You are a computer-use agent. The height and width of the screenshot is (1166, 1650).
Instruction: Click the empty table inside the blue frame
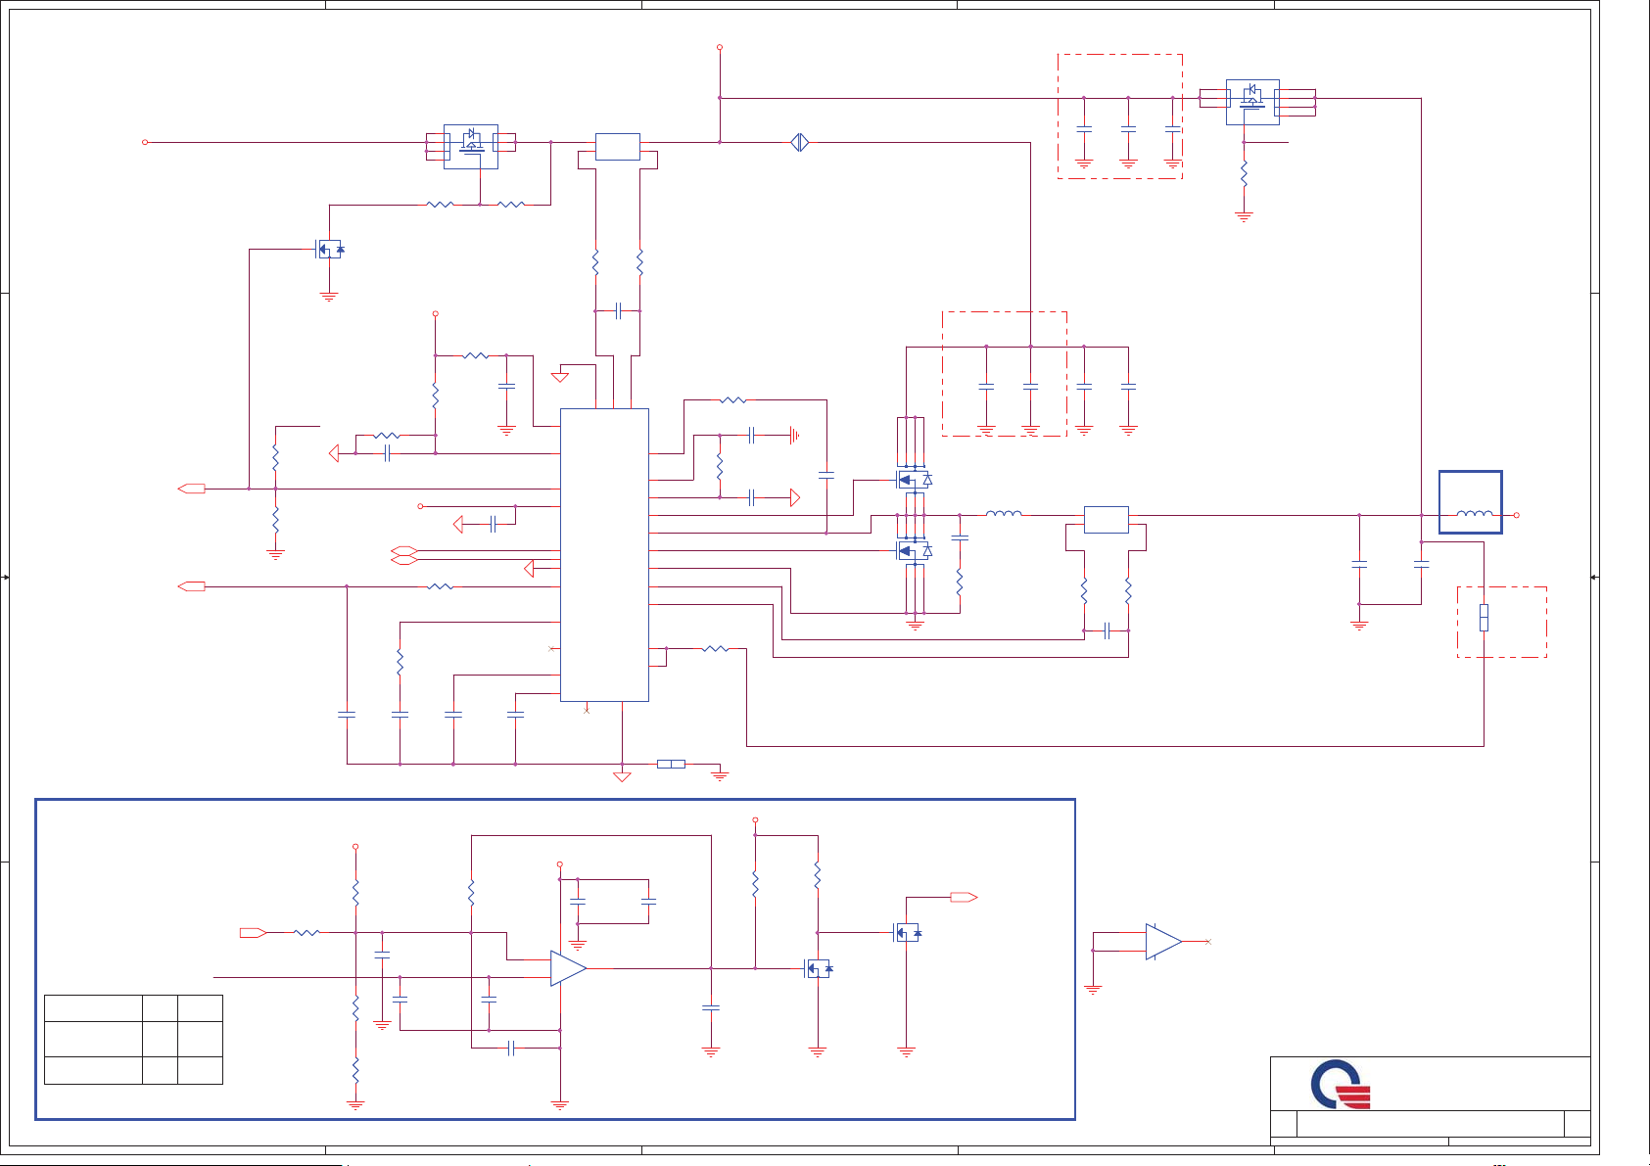coord(133,1040)
